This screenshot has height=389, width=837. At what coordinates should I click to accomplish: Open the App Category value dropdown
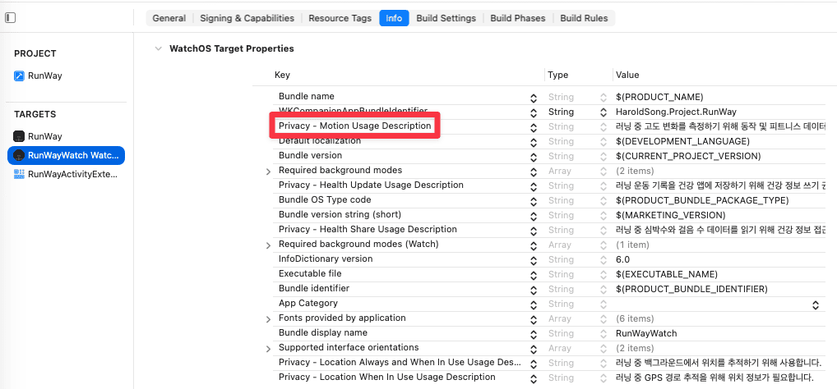815,304
